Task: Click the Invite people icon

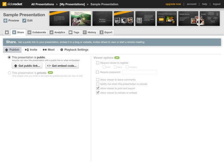Action: click(27, 50)
